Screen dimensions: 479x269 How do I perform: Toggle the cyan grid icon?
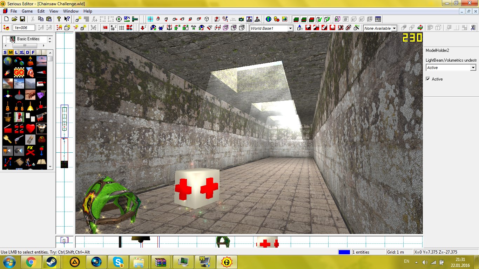point(150,19)
